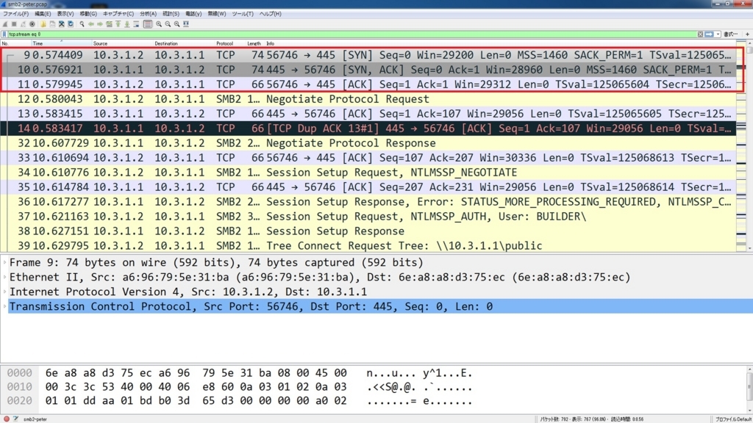Viewport: 753px width, 423px height.
Task: Select packet 37 NTLMSSP_AUTH Session Setup Request
Action: coord(368,217)
